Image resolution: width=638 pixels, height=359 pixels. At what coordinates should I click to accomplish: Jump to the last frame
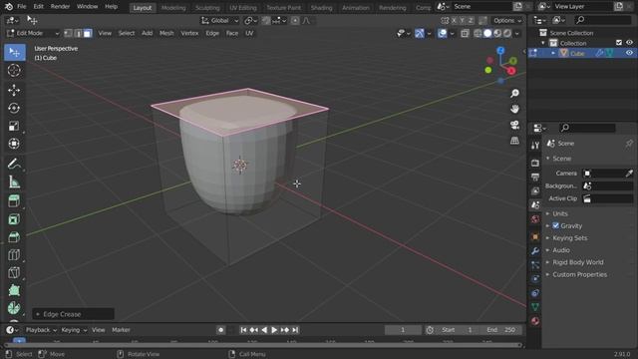295,330
